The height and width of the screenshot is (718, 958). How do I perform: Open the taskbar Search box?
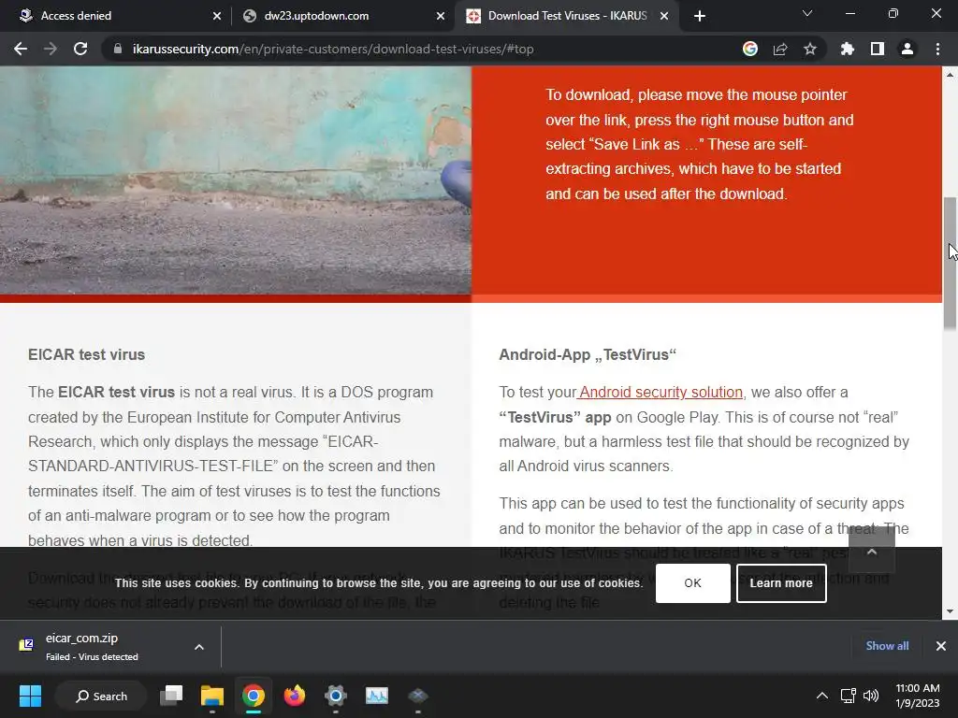101,696
